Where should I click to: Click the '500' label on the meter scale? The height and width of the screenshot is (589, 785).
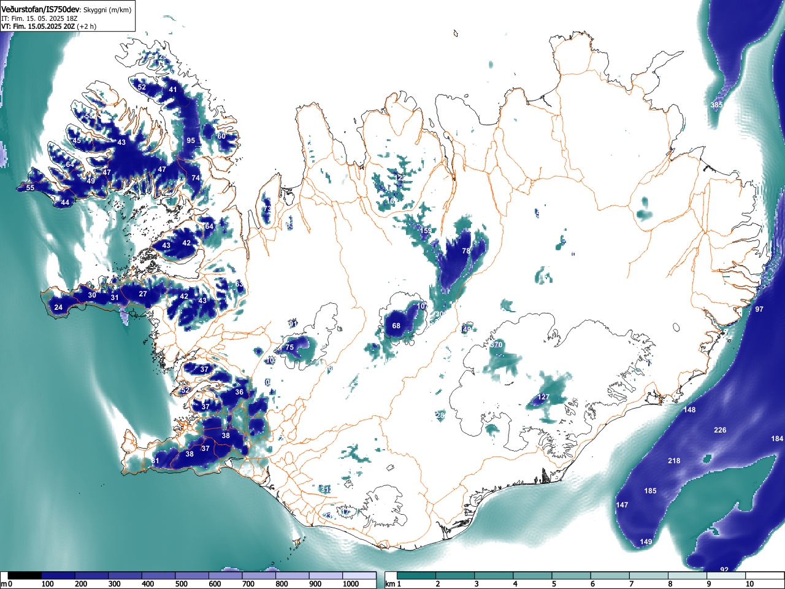(x=181, y=585)
